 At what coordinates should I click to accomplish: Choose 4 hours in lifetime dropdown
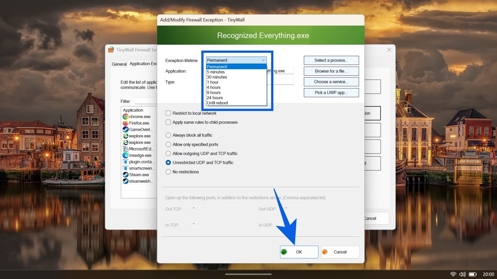[236, 87]
